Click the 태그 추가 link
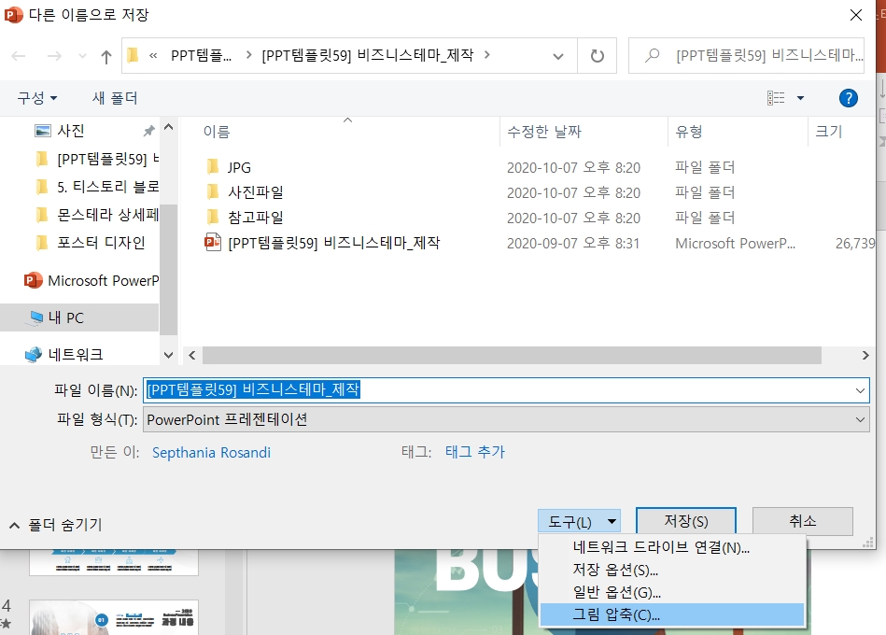Image resolution: width=886 pixels, height=635 pixels. [x=475, y=451]
